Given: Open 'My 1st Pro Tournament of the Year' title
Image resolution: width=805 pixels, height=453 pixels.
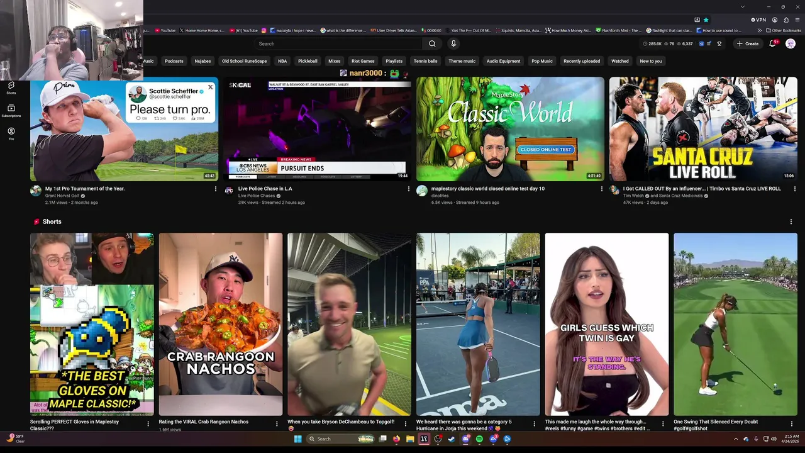Looking at the screenshot, I should [85, 189].
